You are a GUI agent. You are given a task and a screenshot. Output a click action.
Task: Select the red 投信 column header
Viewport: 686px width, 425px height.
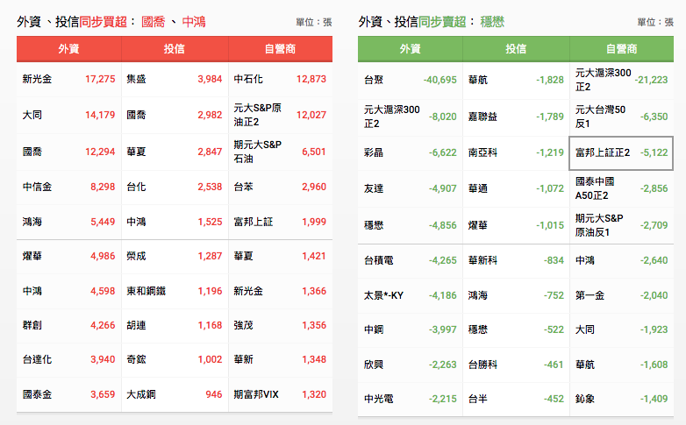pyautogui.click(x=175, y=49)
